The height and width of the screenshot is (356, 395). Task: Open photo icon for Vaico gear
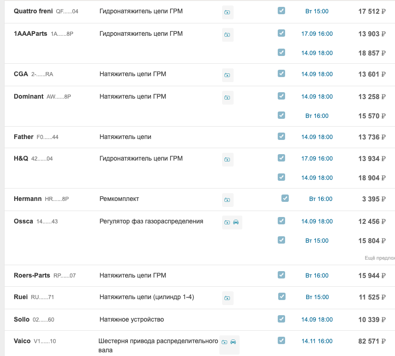[x=224, y=342]
